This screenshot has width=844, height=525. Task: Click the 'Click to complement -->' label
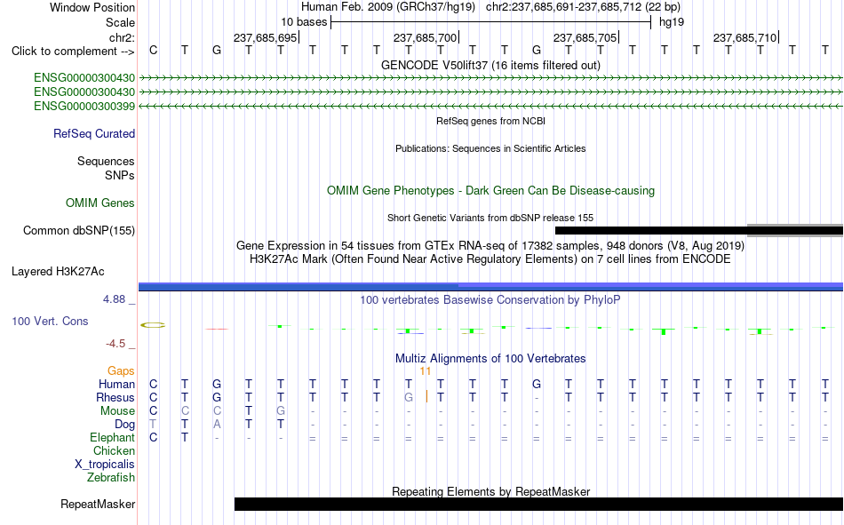[x=73, y=52]
